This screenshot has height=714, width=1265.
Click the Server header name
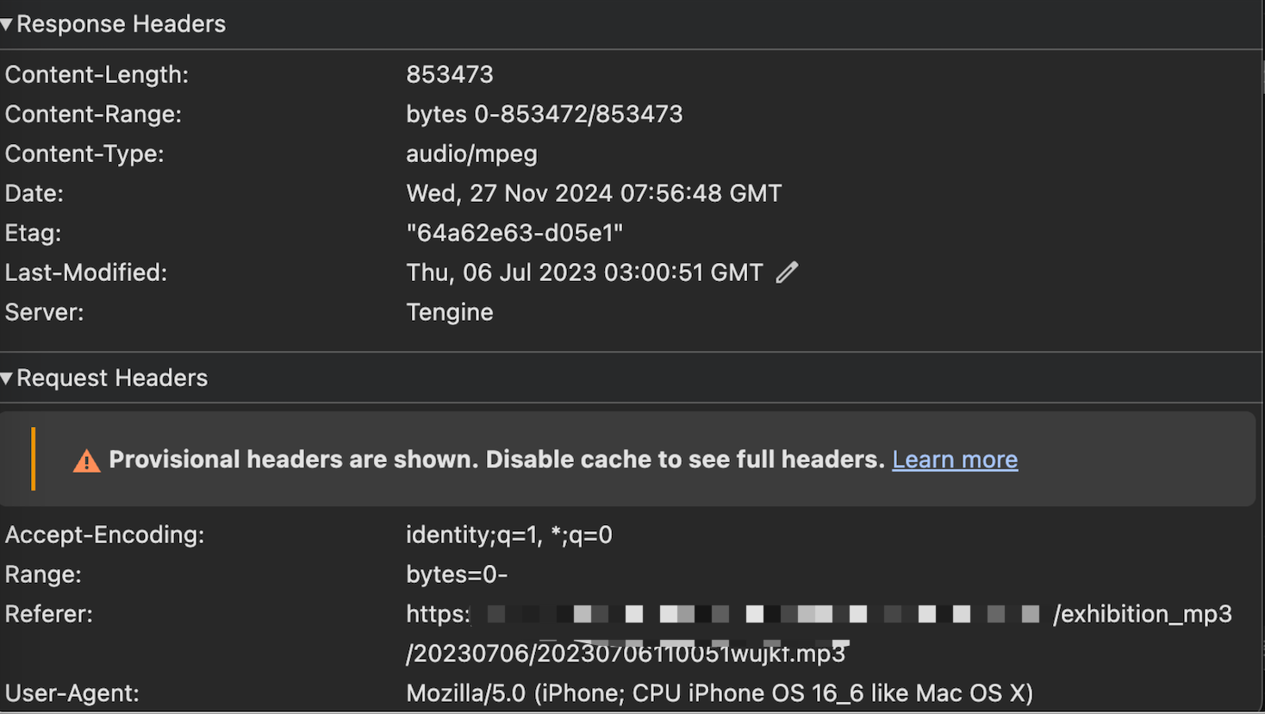pyautogui.click(x=45, y=312)
